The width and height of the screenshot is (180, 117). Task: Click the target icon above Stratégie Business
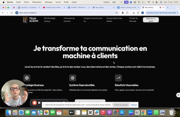pyautogui.click(x=27, y=78)
